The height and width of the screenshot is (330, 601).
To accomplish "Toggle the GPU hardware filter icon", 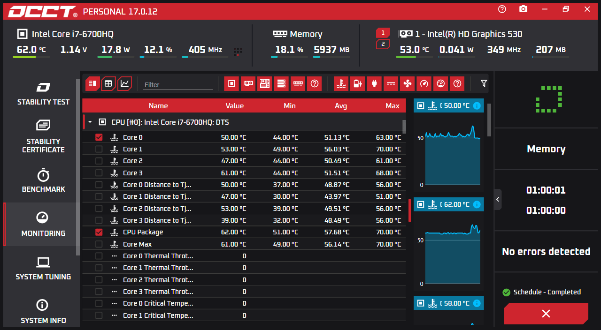I will [248, 83].
